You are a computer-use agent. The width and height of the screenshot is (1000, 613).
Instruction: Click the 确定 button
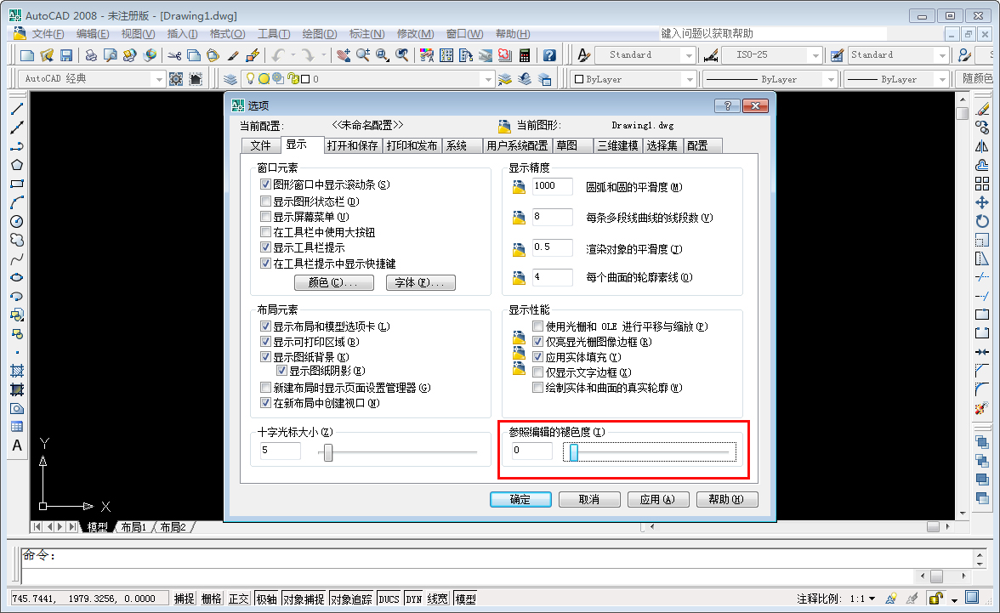pos(520,499)
